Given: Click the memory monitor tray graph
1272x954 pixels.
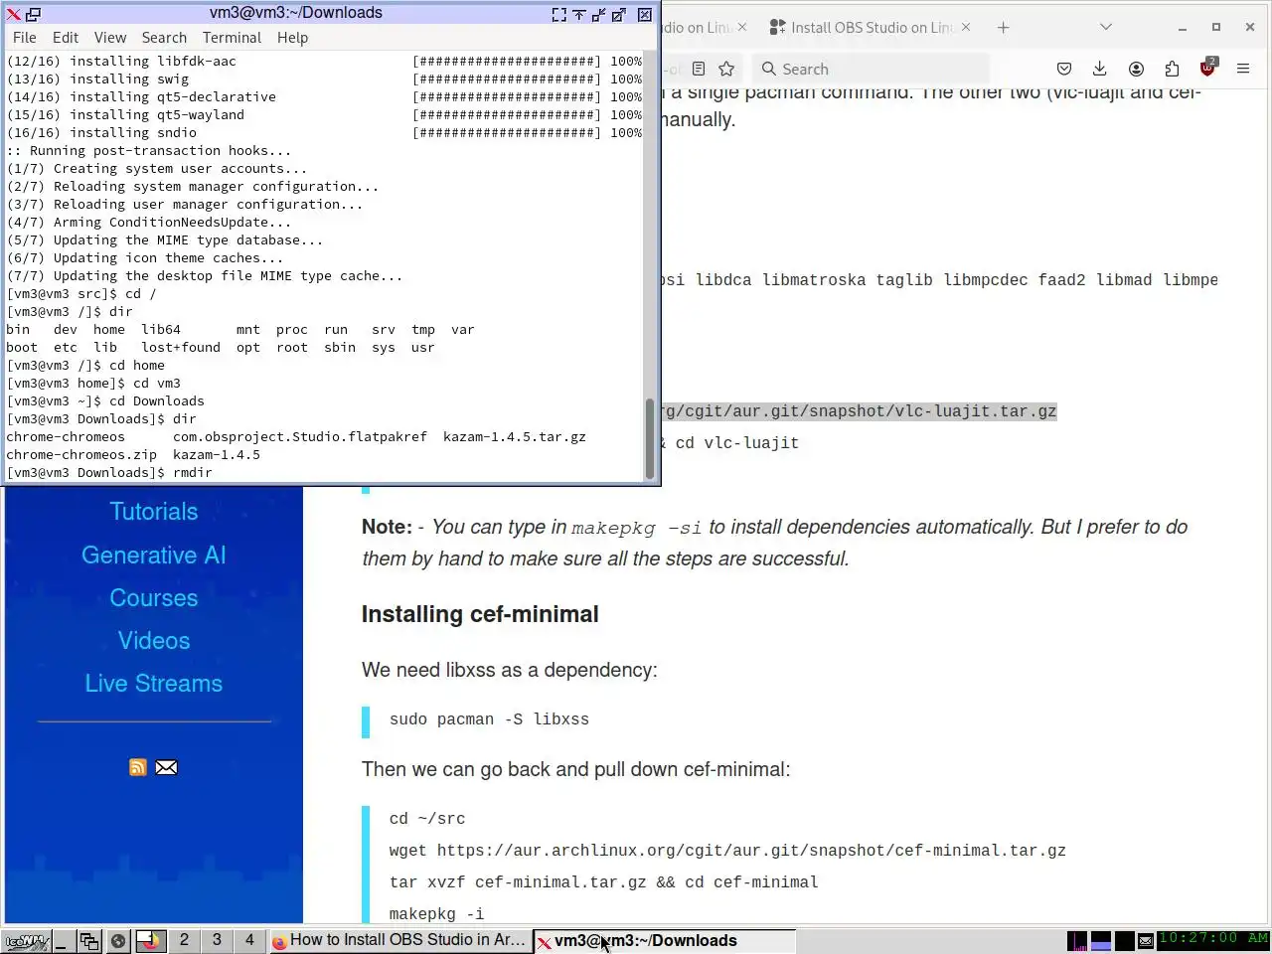Looking at the screenshot, I should point(1101,940).
